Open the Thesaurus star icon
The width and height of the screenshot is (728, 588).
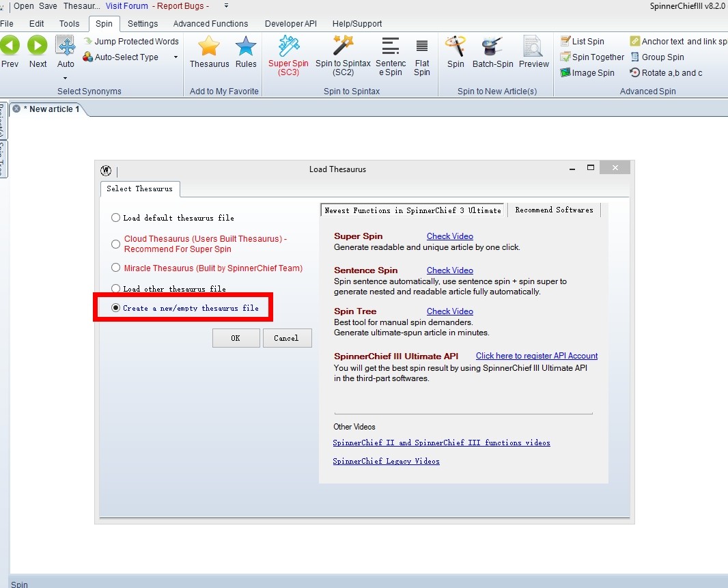tap(209, 47)
